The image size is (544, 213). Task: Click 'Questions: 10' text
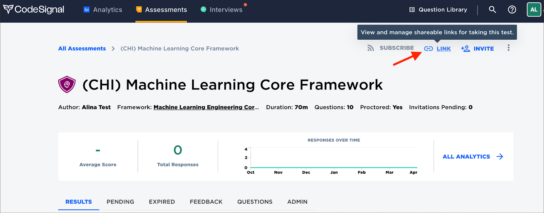click(x=334, y=107)
